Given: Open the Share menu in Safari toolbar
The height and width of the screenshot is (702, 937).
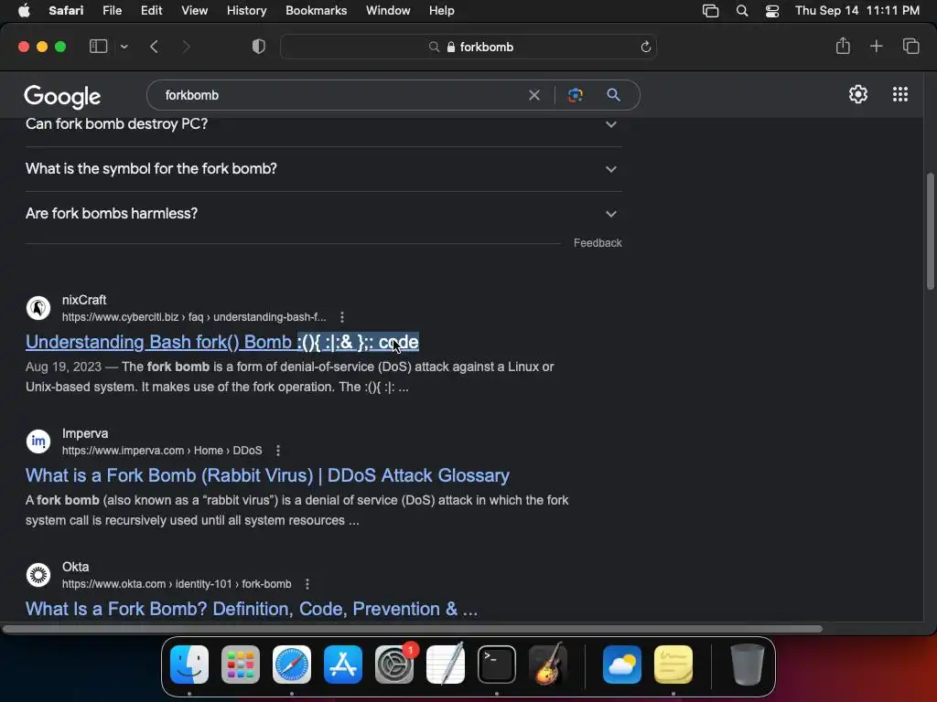Looking at the screenshot, I should (x=843, y=46).
